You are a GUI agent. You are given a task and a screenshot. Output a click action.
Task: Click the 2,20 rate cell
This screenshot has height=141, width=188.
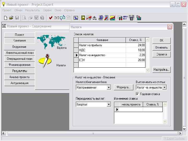136,55
